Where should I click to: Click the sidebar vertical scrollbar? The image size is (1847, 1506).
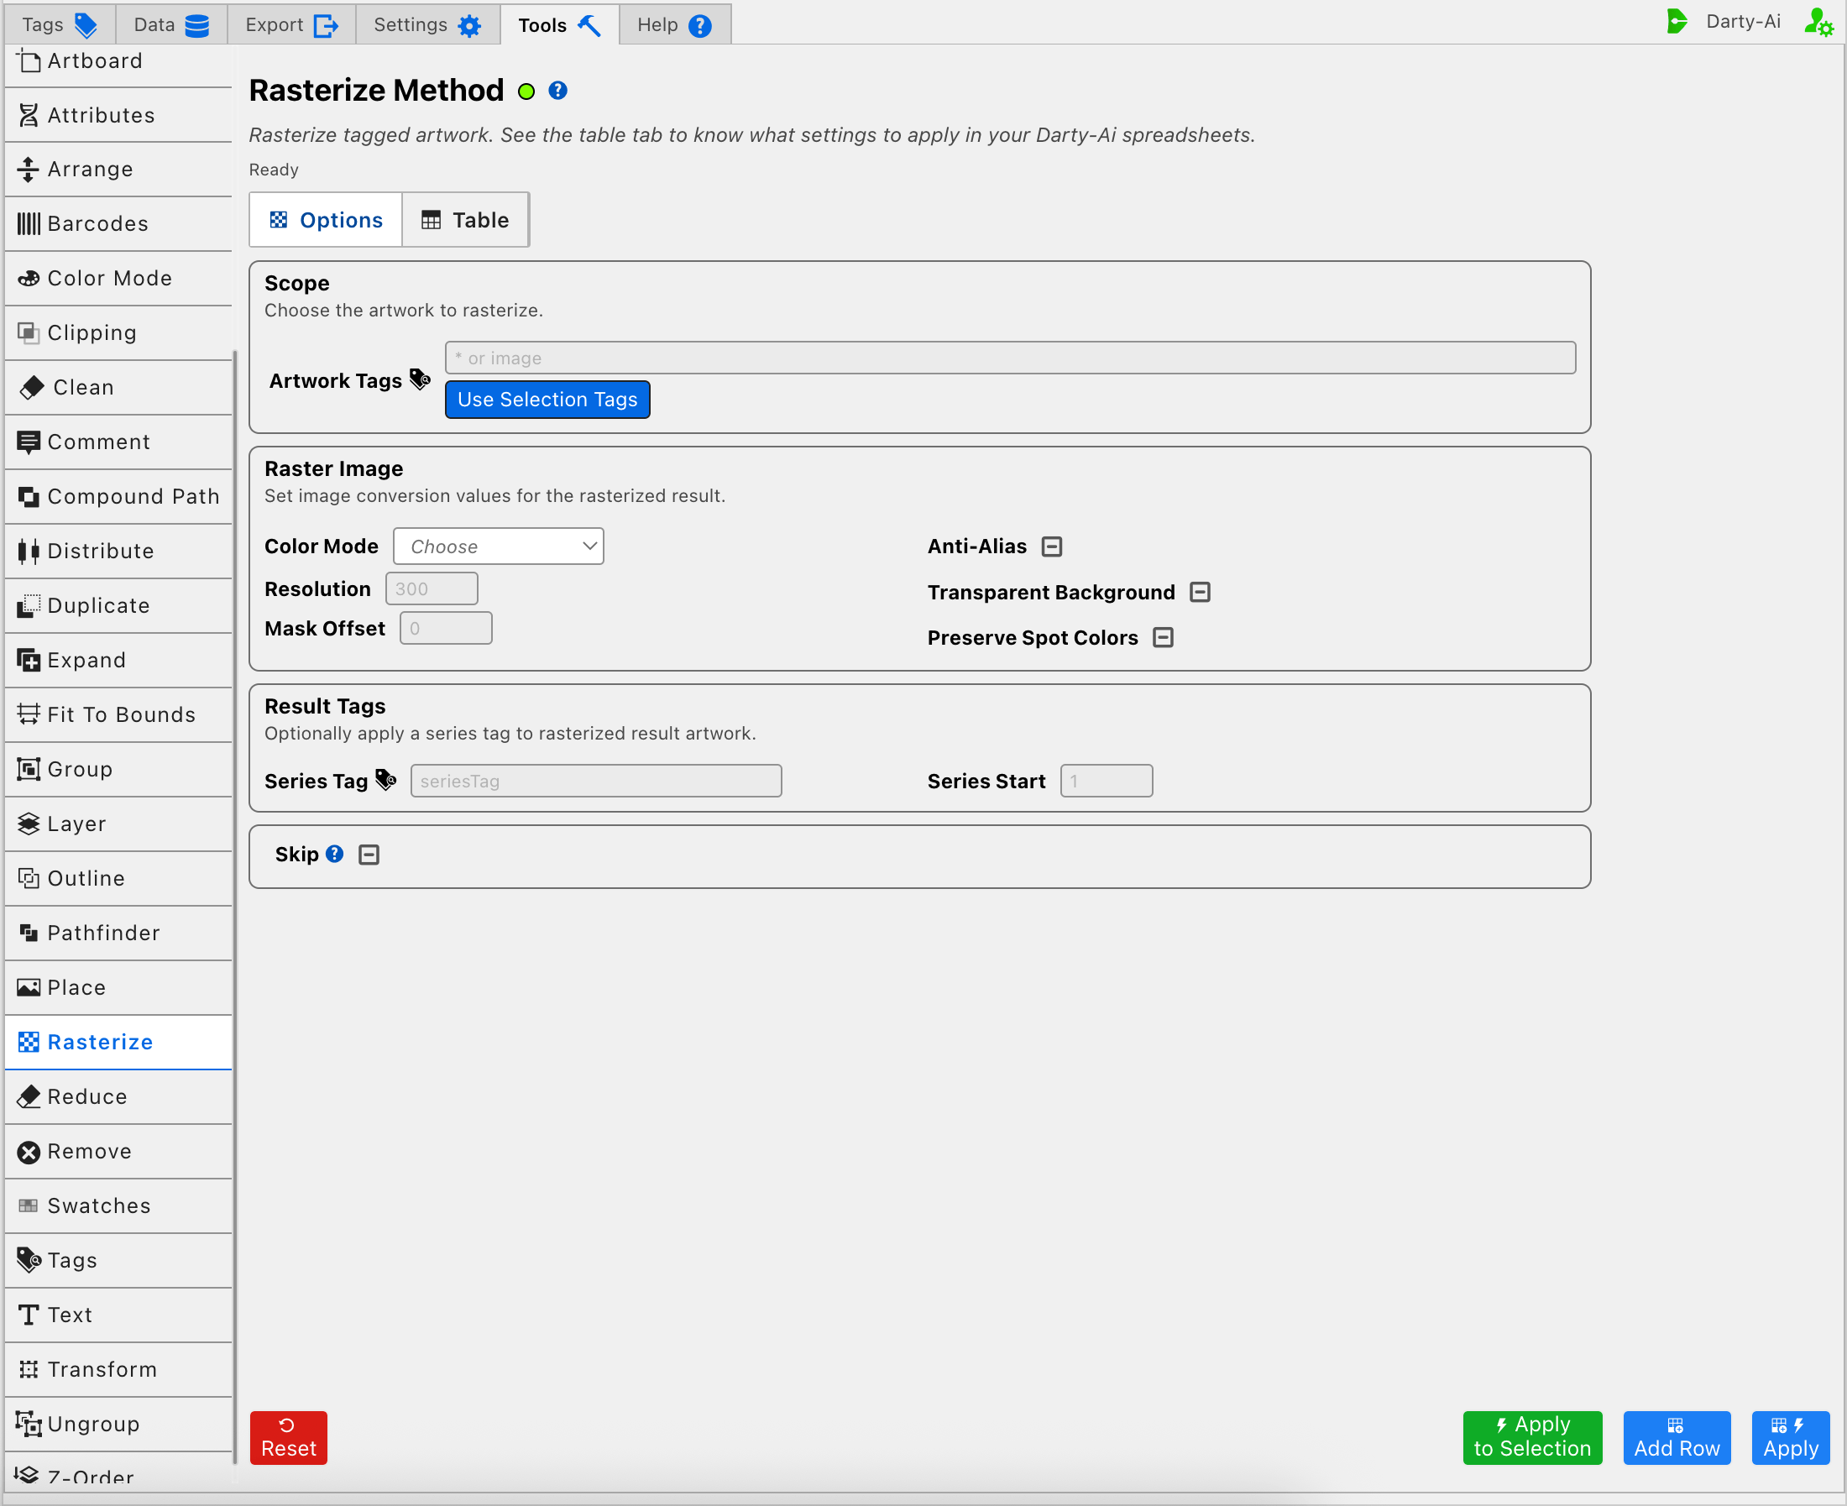point(235,907)
